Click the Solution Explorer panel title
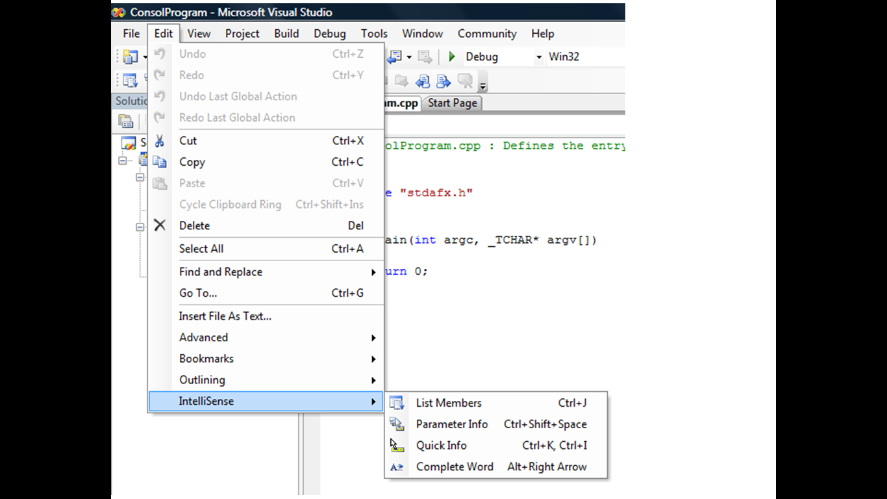The image size is (887, 499). click(x=131, y=101)
